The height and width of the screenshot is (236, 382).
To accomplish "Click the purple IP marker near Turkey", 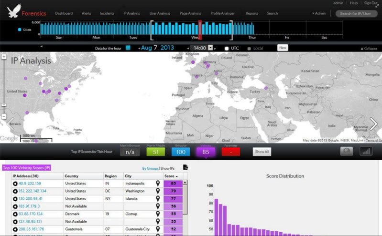I will coord(266,88).
